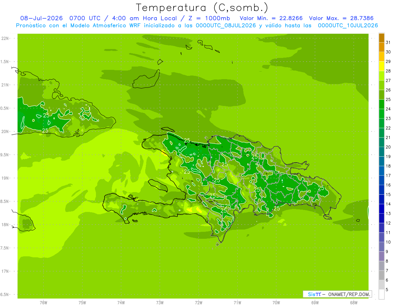
Task: Click the blue swatch between 13 and 14
Action: pos(381,209)
